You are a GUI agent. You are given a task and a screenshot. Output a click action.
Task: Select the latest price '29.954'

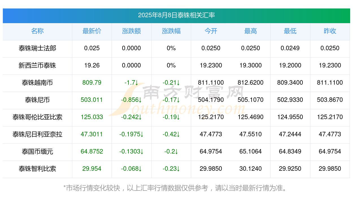pos(92,169)
